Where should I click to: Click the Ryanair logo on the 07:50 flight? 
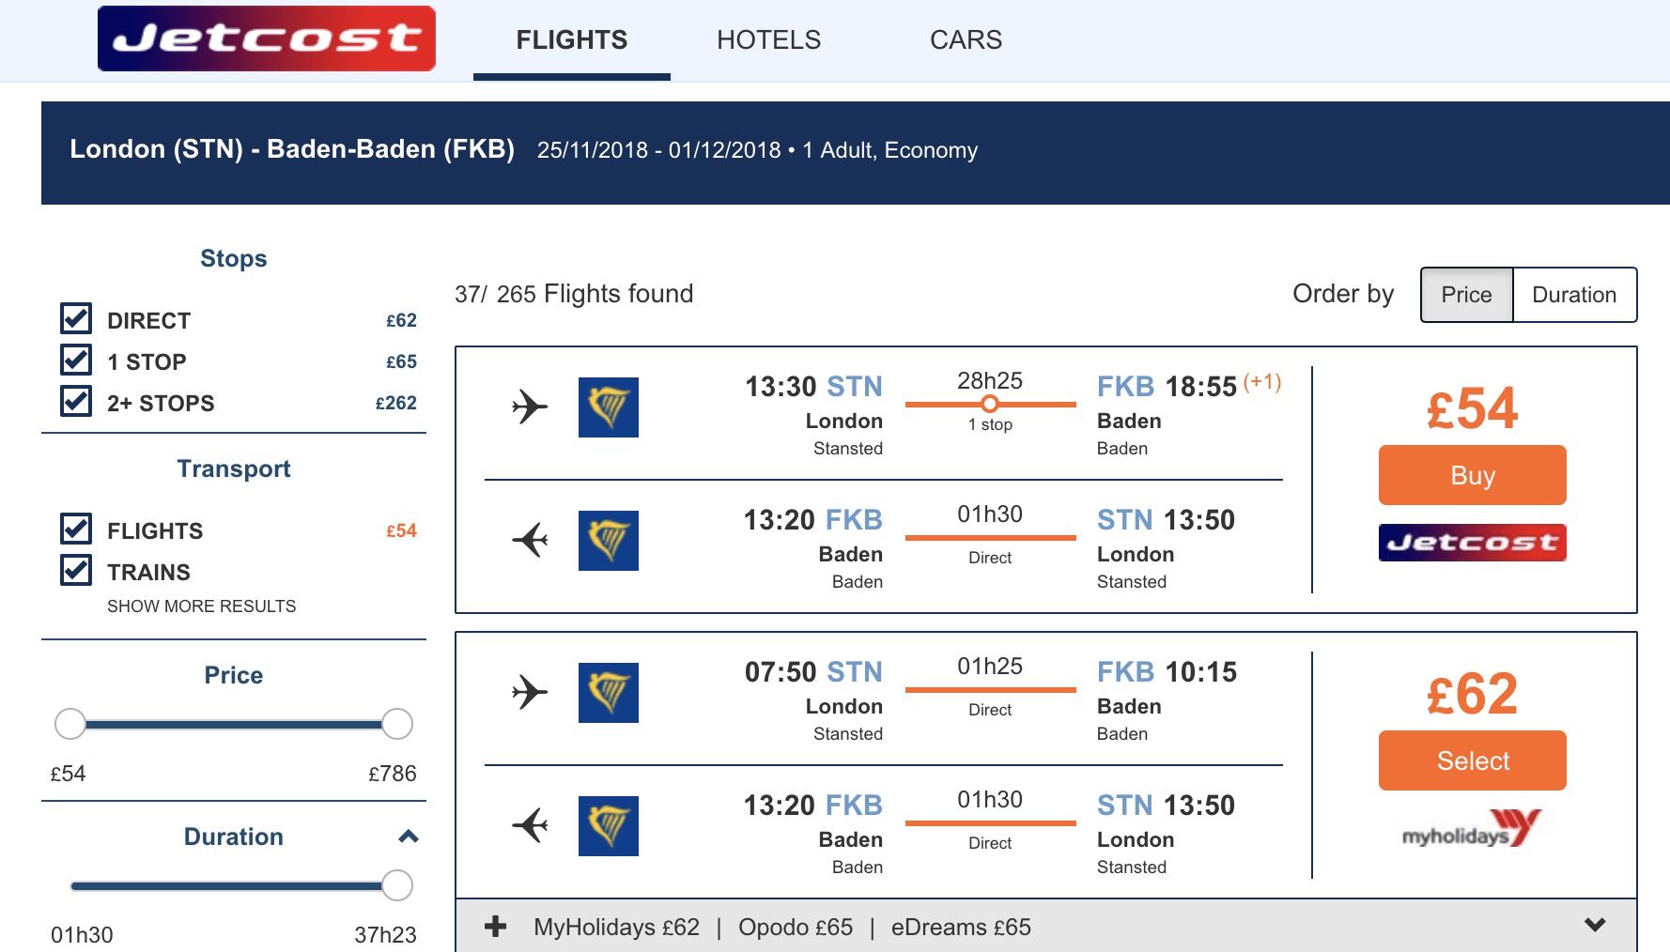[608, 693]
